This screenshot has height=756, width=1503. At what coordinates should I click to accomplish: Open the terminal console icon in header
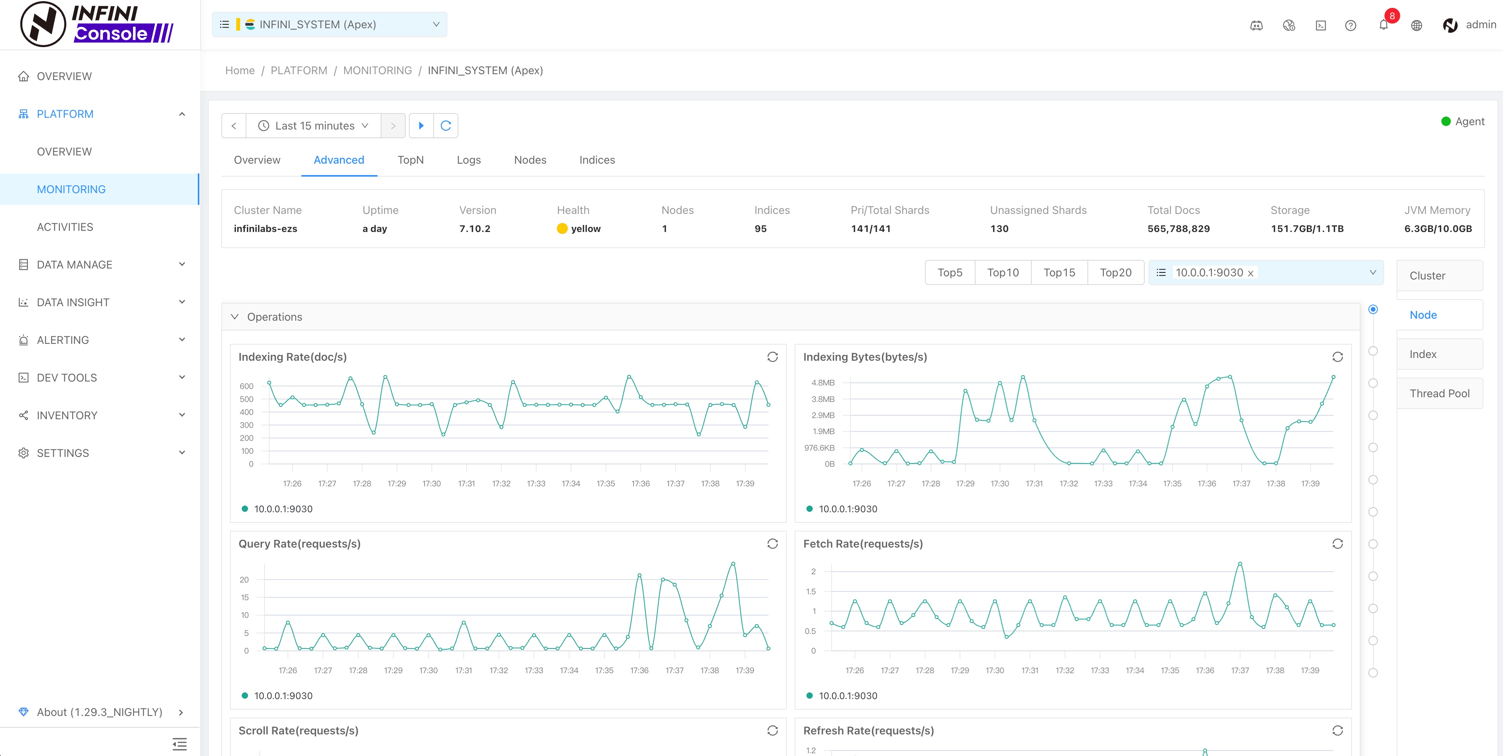click(1321, 25)
